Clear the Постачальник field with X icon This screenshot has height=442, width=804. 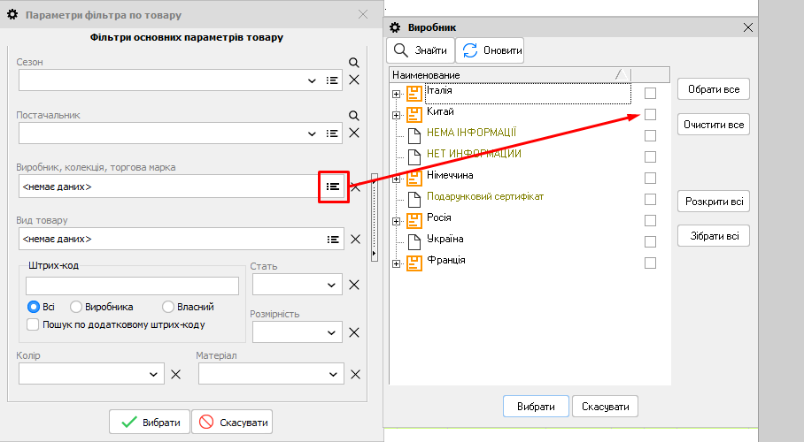[354, 133]
